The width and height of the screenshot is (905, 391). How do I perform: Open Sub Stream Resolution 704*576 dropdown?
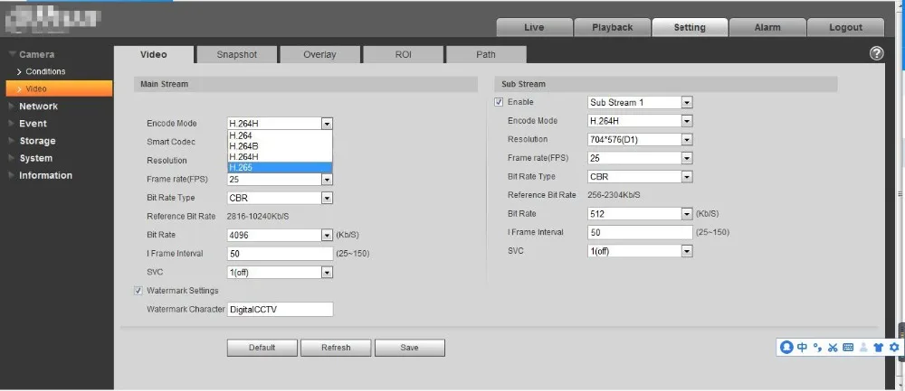686,139
